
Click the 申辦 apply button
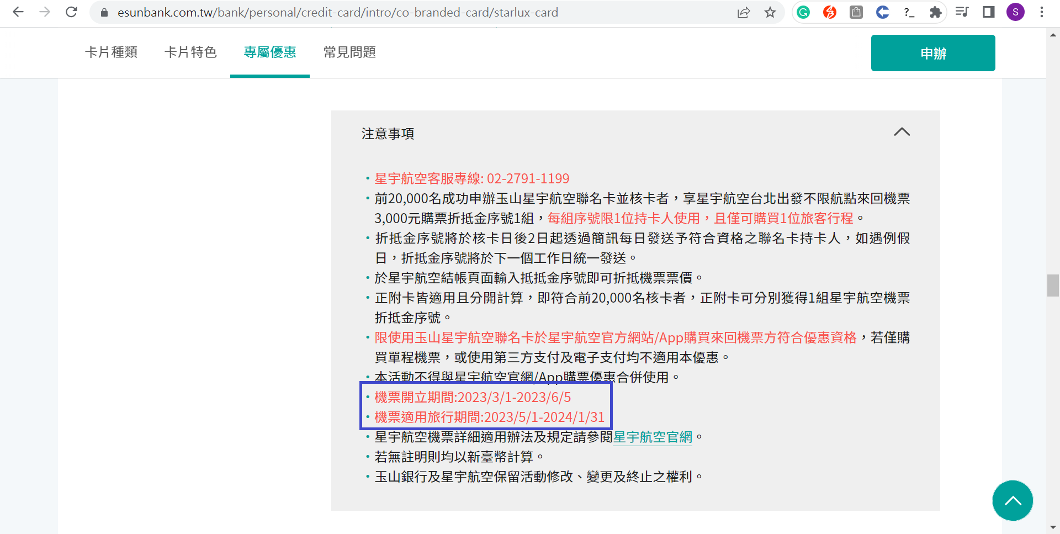point(933,53)
